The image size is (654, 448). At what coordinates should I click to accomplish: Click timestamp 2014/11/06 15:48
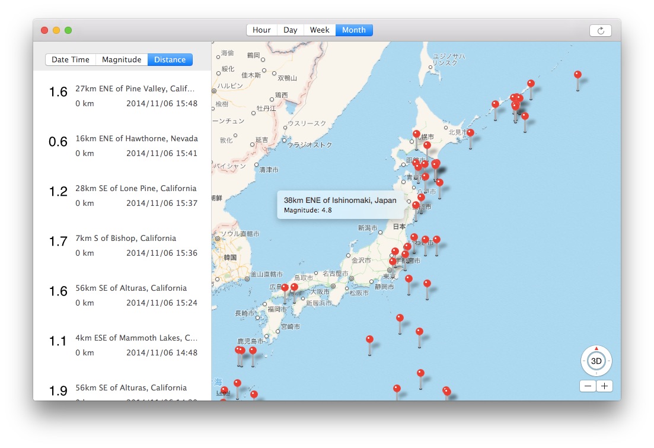coord(162,104)
